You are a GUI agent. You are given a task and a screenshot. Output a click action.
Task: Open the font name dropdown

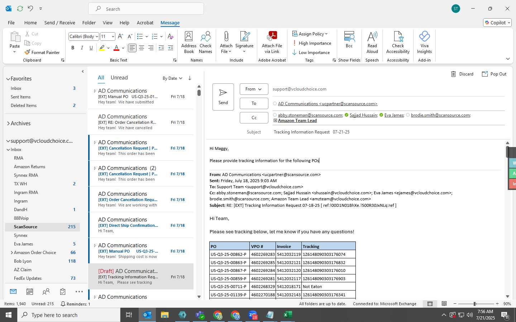click(x=97, y=36)
